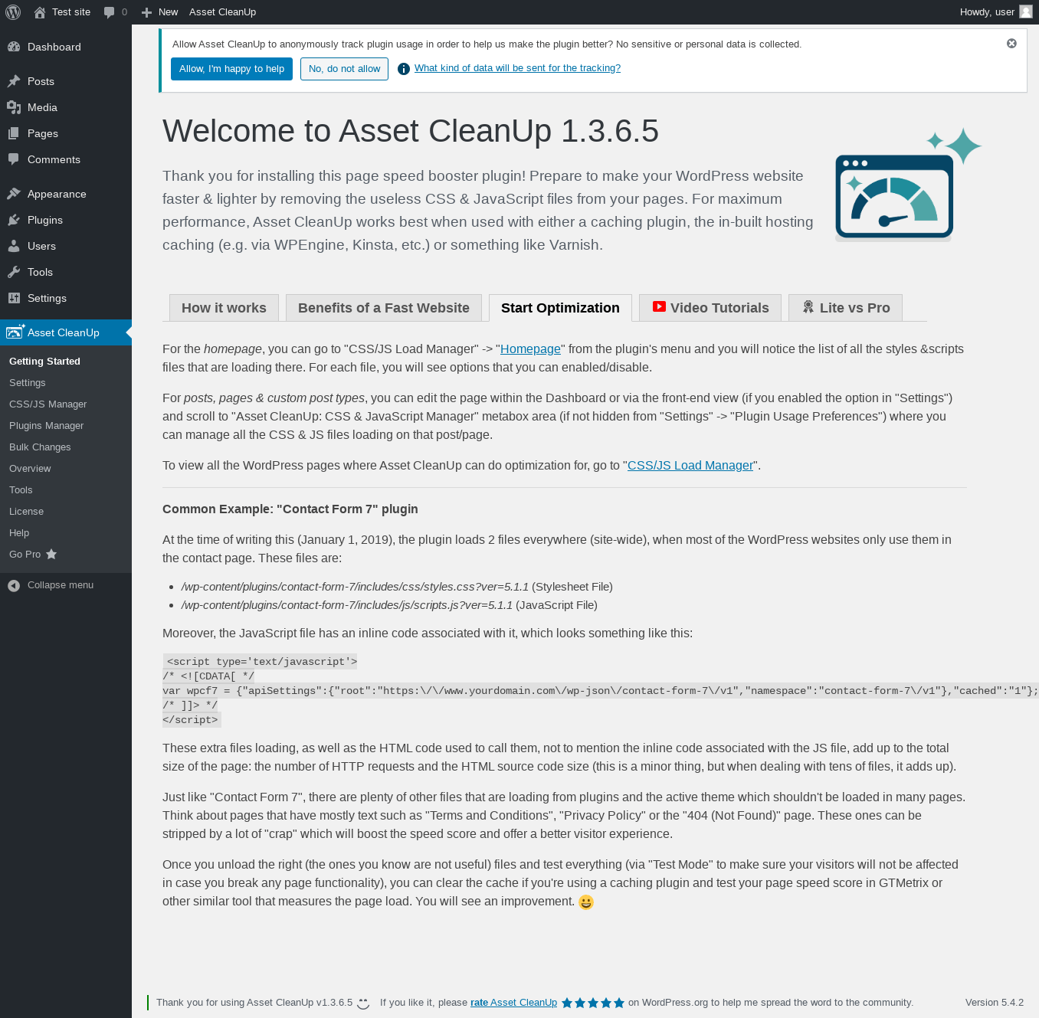Open the CSS/JS Load Manager link
The width and height of the screenshot is (1039, 1018).
(x=690, y=466)
